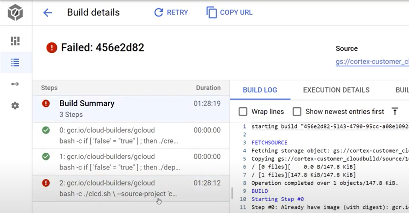
Task: Click the FETCHSOURCE log line
Action: [x=269, y=142]
